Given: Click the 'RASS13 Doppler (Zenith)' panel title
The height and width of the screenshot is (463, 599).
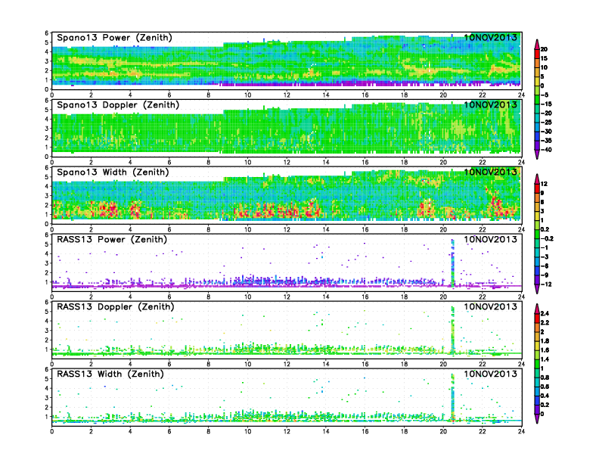Looking at the screenshot, I should click(x=116, y=306).
